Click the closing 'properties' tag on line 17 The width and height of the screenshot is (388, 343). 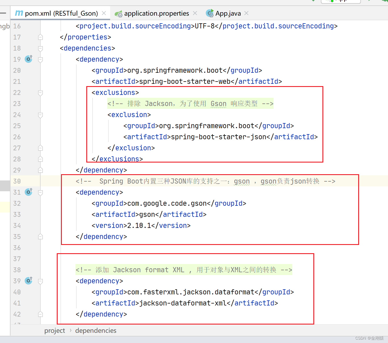point(85,37)
